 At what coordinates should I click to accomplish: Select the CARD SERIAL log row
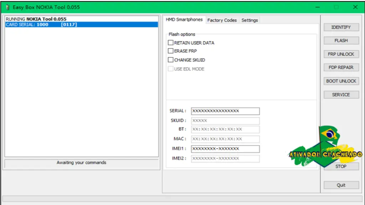(82, 25)
